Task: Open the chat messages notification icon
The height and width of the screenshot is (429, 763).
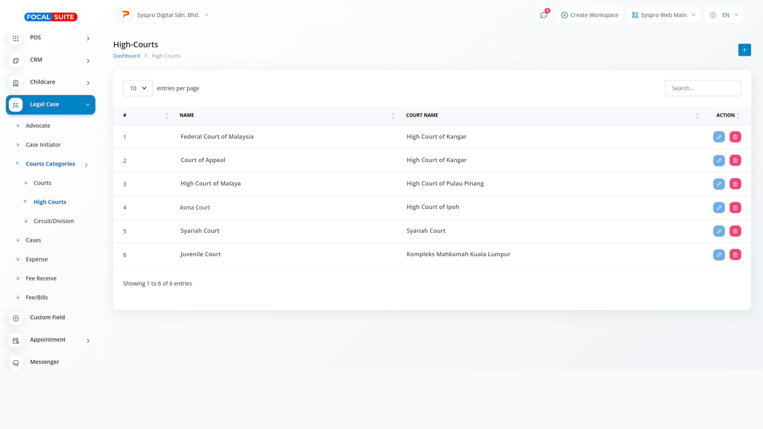Action: [544, 15]
